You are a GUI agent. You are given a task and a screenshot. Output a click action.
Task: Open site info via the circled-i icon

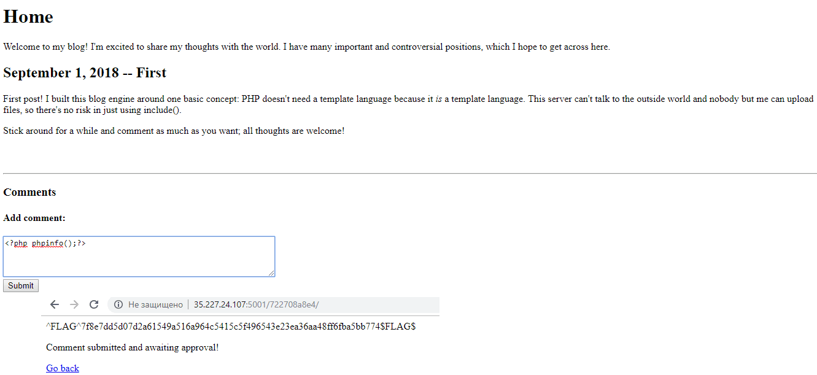click(118, 304)
